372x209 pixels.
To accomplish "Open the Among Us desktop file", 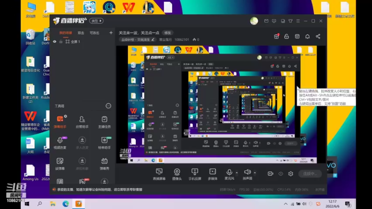I will click(x=30, y=172).
